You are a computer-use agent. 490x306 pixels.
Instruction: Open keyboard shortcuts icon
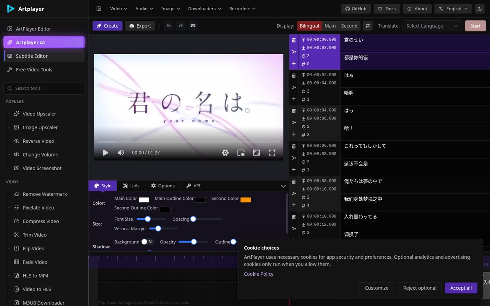click(193, 26)
